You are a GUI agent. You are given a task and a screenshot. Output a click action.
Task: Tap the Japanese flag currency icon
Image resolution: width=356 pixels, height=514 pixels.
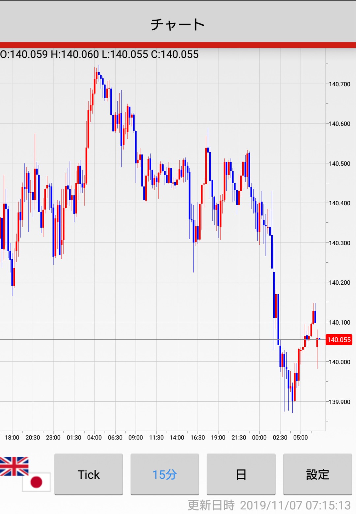click(x=36, y=482)
